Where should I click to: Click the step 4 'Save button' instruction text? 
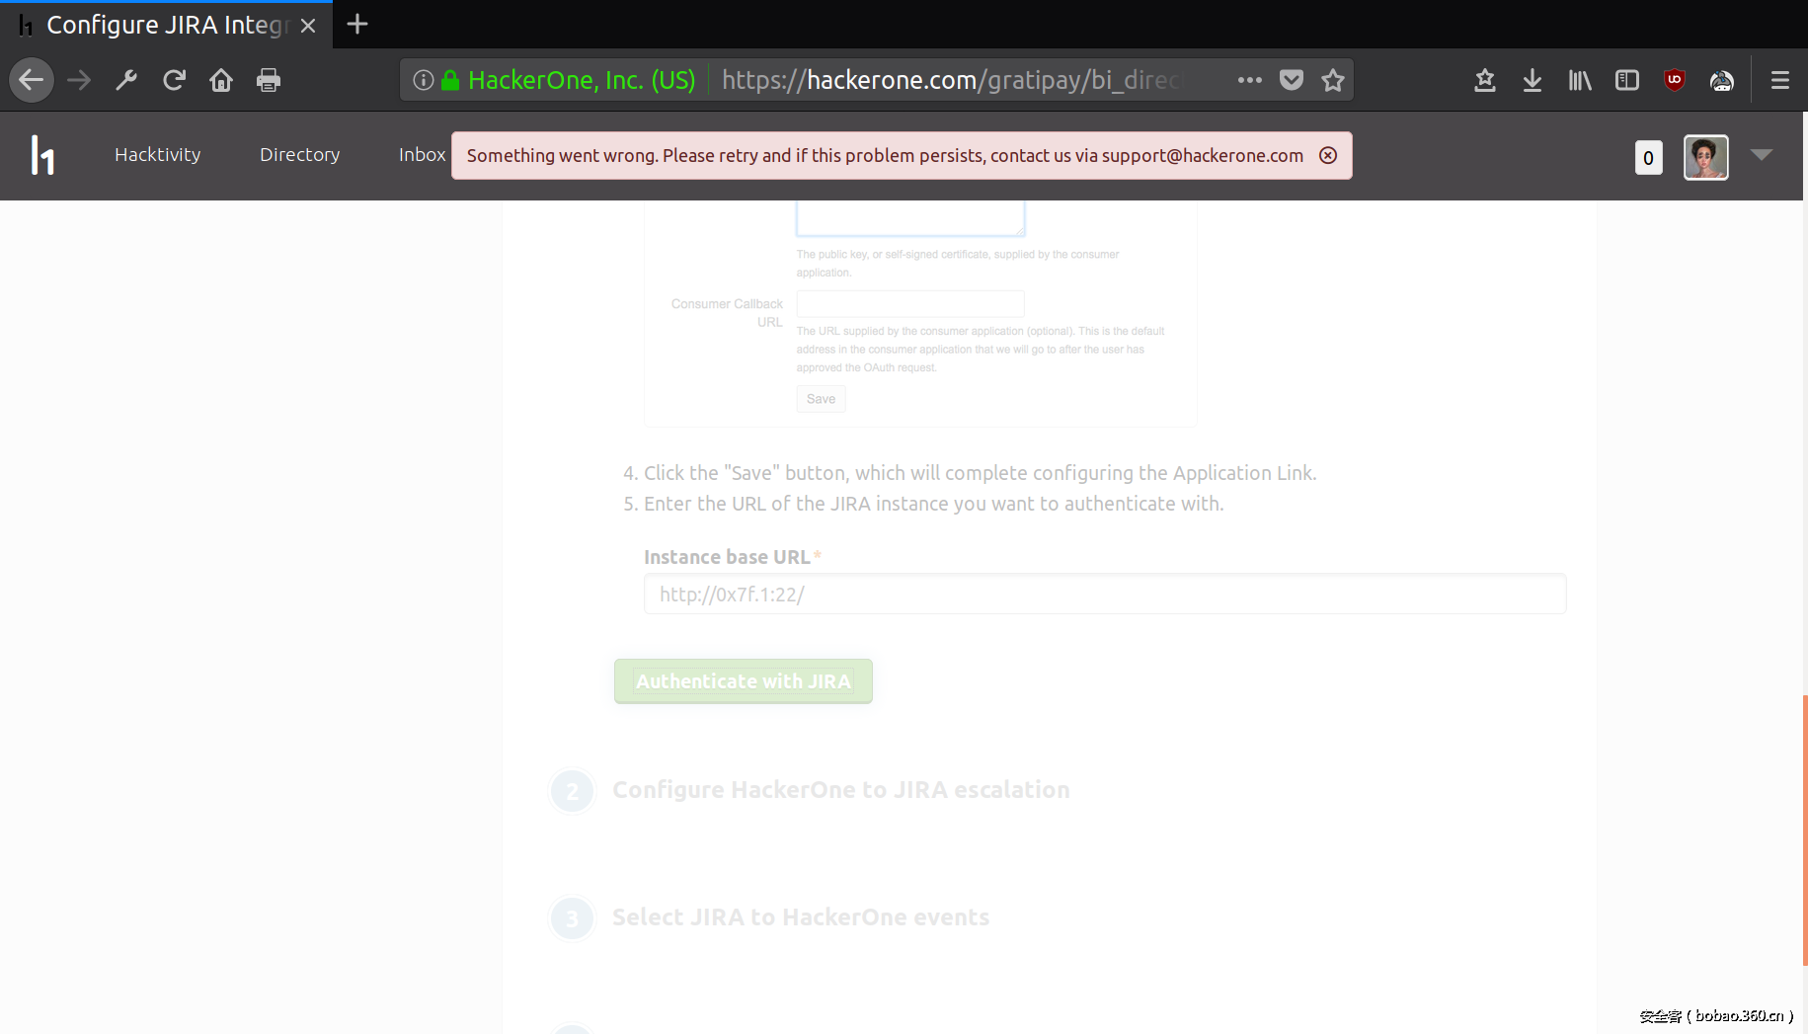click(980, 473)
